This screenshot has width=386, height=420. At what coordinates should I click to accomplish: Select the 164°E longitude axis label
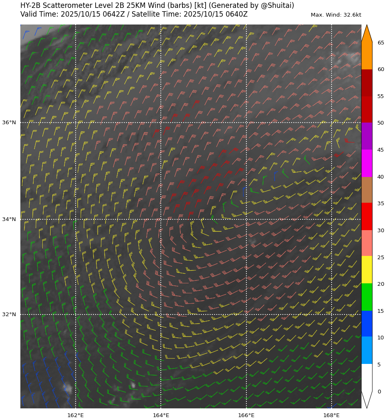click(x=161, y=415)
